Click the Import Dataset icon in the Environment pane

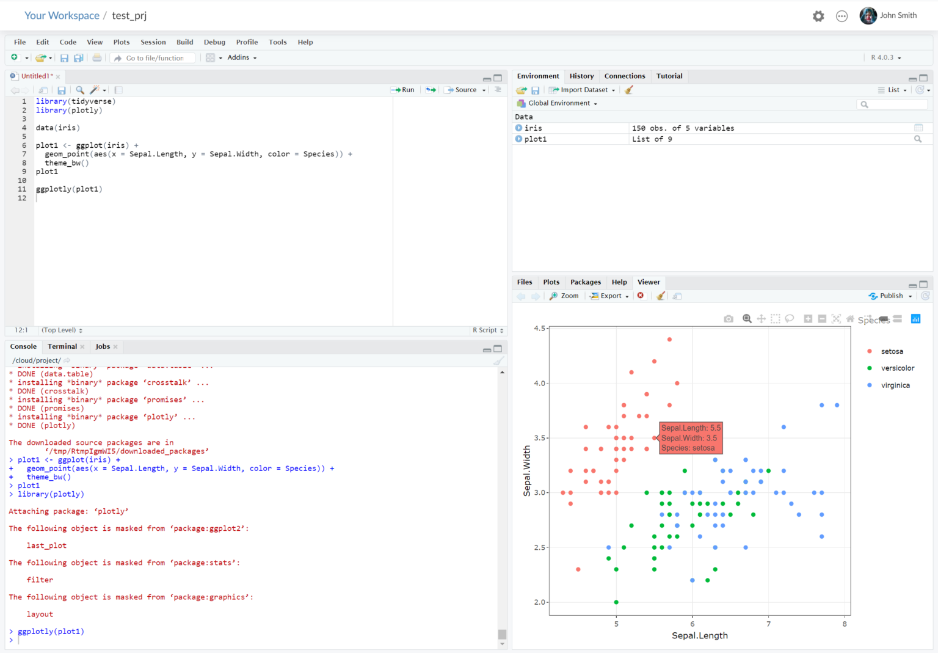(x=581, y=89)
